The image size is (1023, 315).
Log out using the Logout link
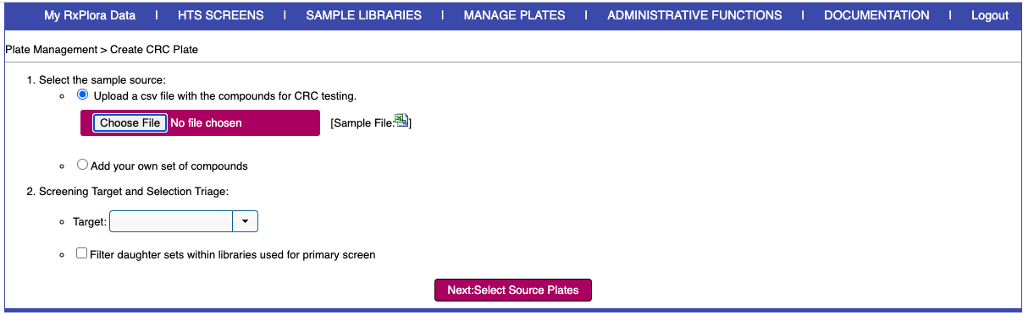coord(990,15)
